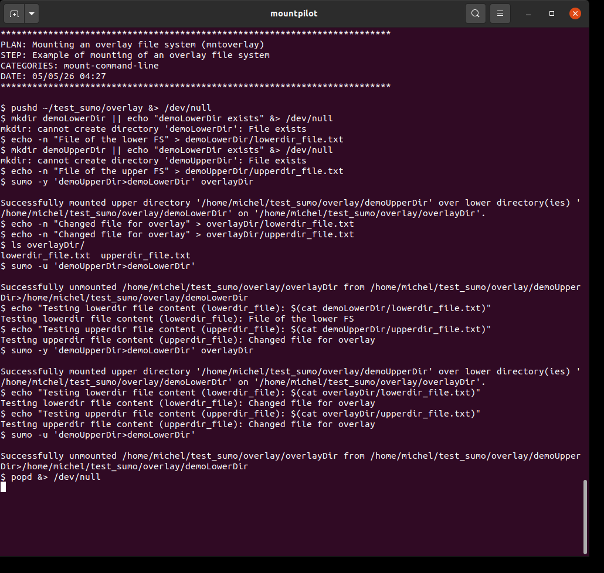Click the 'mkdir demoLowerDir' command line
Screen dimensions: 604x573
pos(167,118)
